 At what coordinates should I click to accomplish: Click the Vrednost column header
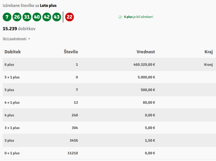tap(146, 52)
